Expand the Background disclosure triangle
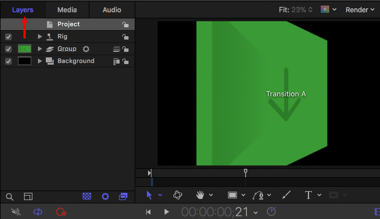The width and height of the screenshot is (380, 219). tap(40, 61)
